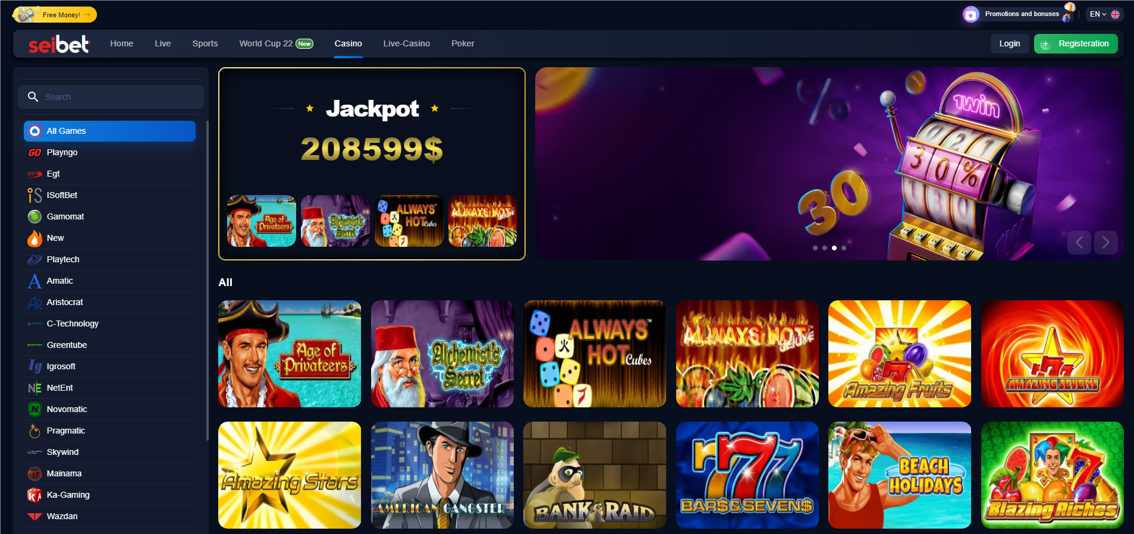1134x534 pixels.
Task: Pick the Novomatic provider icon
Action: click(34, 409)
